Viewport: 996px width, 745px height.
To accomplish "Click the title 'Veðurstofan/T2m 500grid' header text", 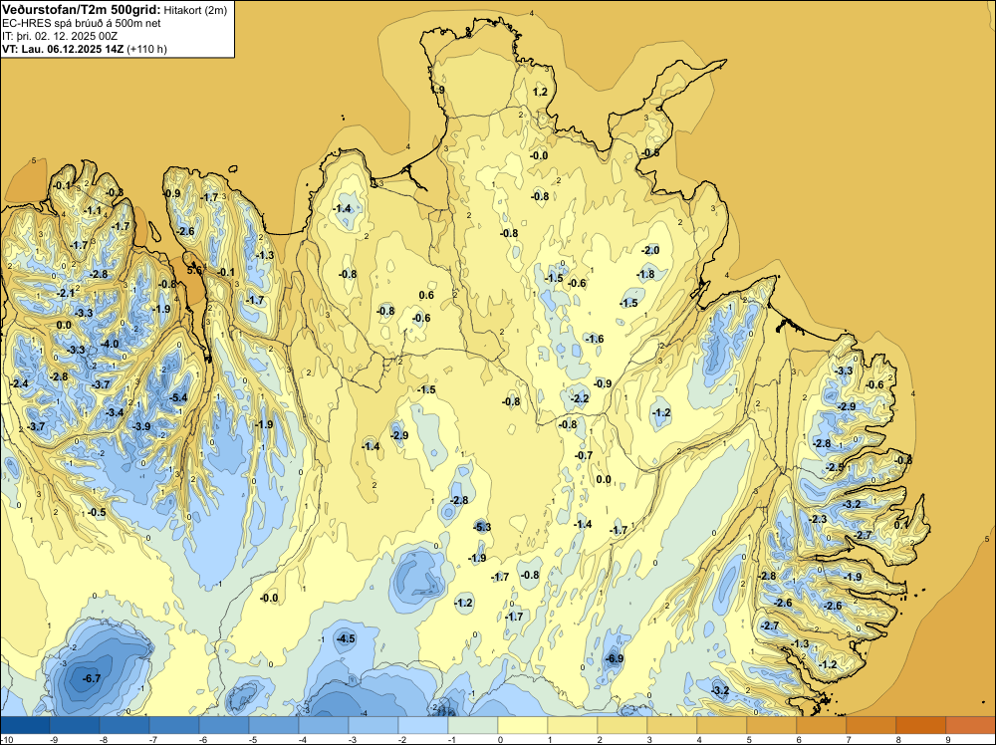I will click(81, 9).
